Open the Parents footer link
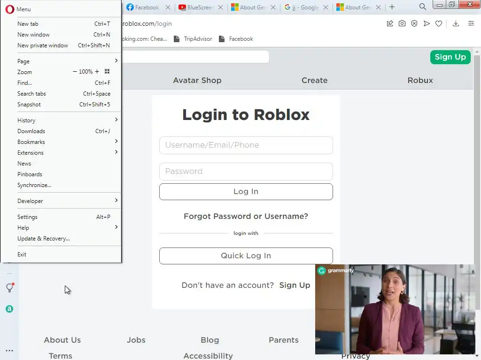Screen dimensions: 481x360 coord(283,340)
